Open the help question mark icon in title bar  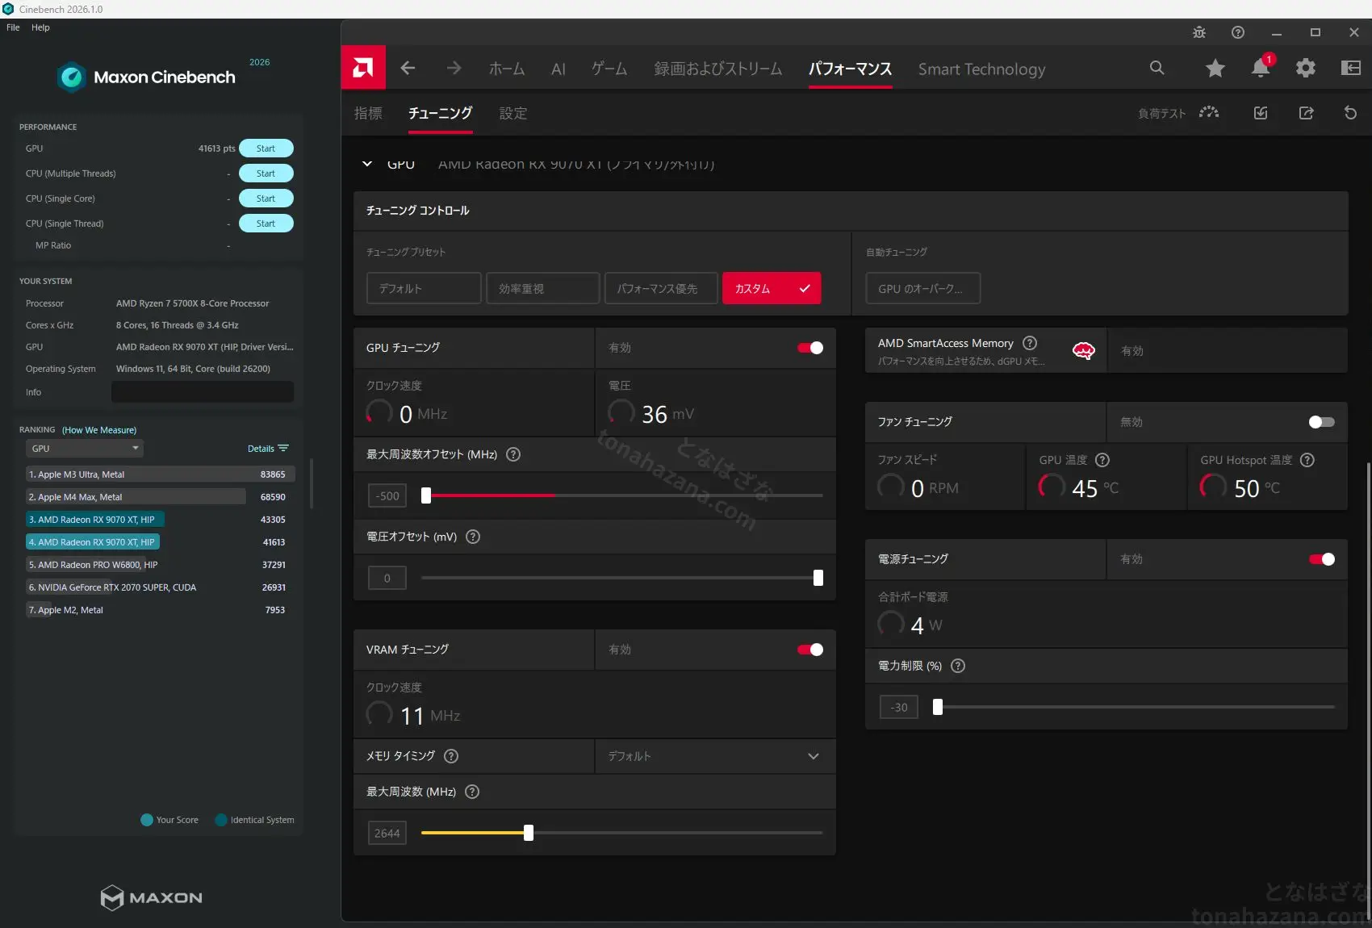(x=1237, y=32)
